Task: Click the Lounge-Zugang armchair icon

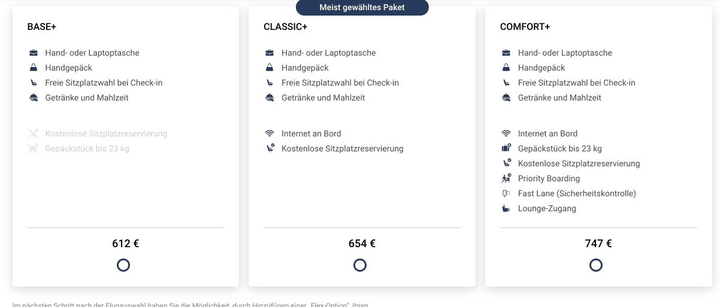Action: 506,208
